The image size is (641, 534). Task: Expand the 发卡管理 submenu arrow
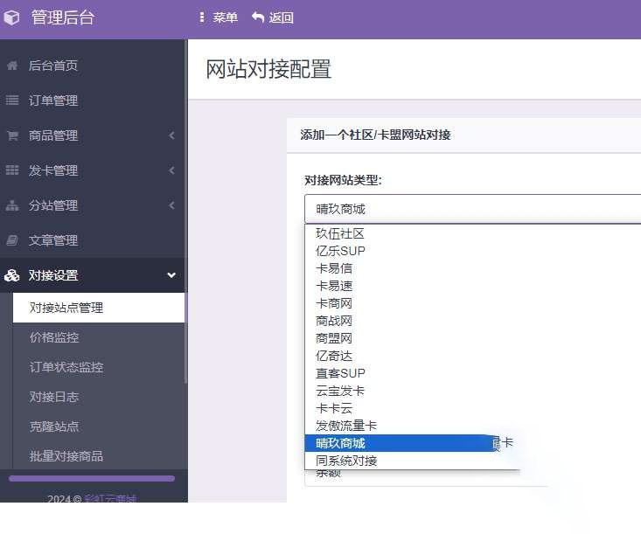(x=171, y=170)
